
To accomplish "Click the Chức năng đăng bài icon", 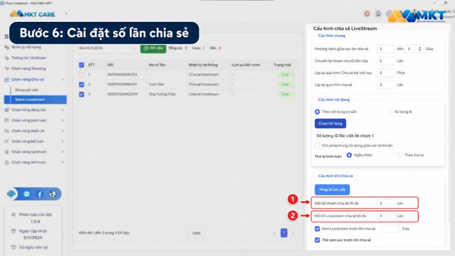I will pos(7,110).
